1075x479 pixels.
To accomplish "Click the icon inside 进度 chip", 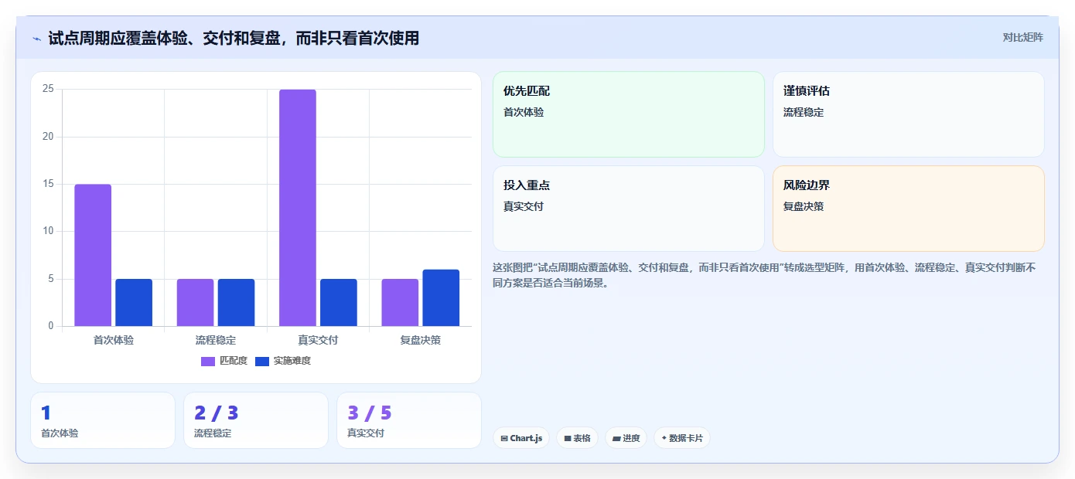I will point(616,438).
